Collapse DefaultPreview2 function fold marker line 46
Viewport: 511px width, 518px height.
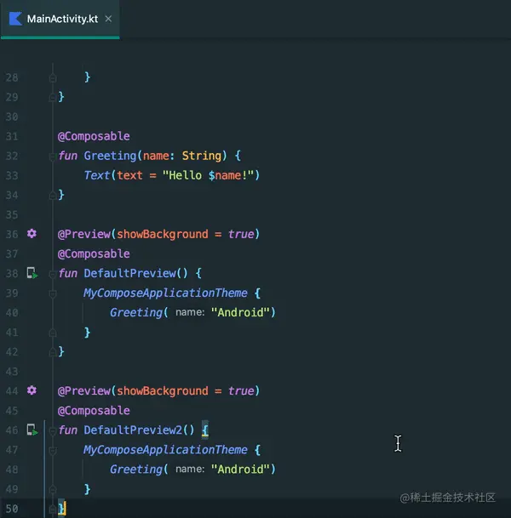point(52,431)
